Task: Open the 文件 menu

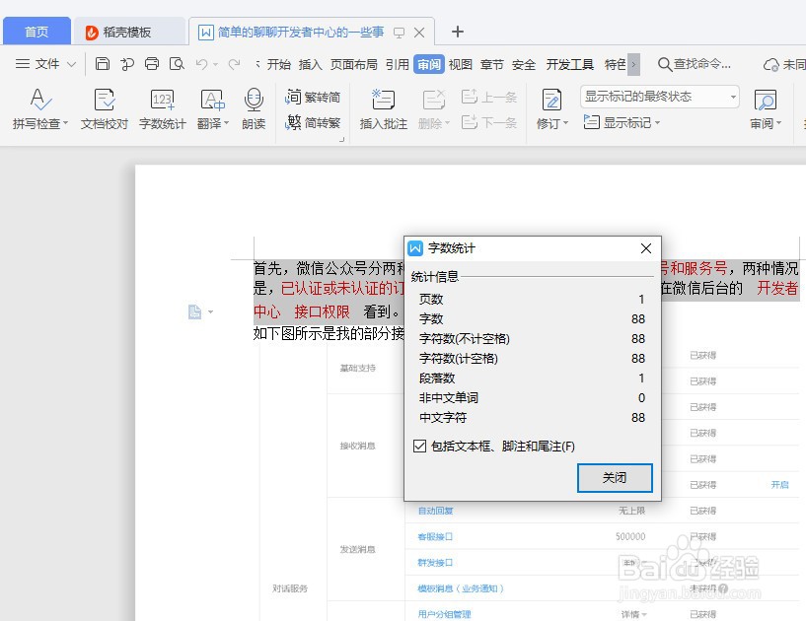Action: pyautogui.click(x=47, y=62)
